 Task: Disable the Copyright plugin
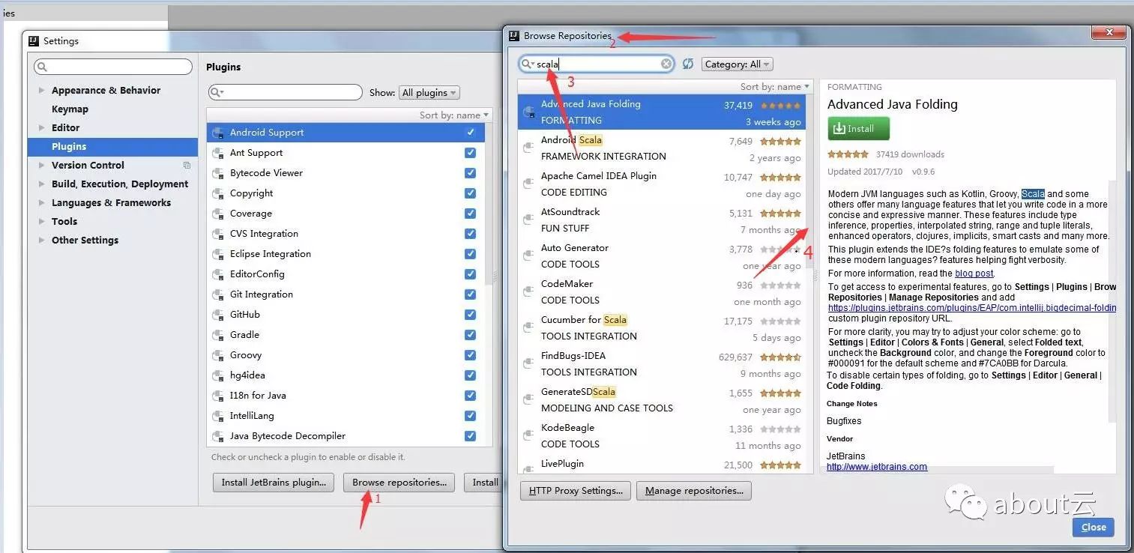[470, 193]
